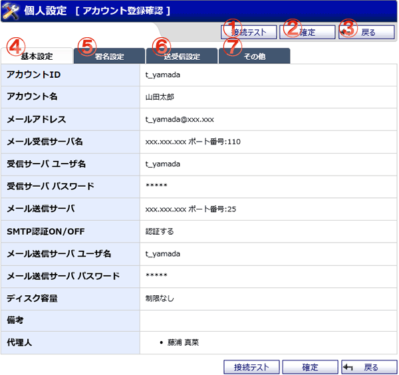This screenshot has height=375, width=399.
Task: Click the receiving server value with port 110
Action: [x=193, y=142]
